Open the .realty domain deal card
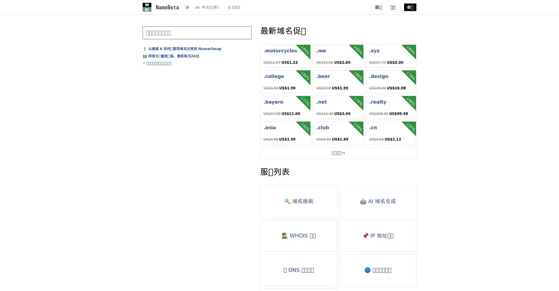This screenshot has height=291, width=559. [x=391, y=107]
